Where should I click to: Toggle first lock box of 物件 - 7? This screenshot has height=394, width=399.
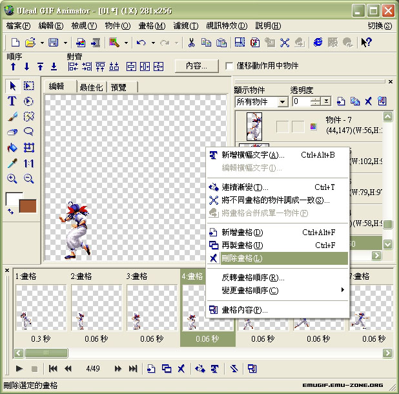(282, 127)
